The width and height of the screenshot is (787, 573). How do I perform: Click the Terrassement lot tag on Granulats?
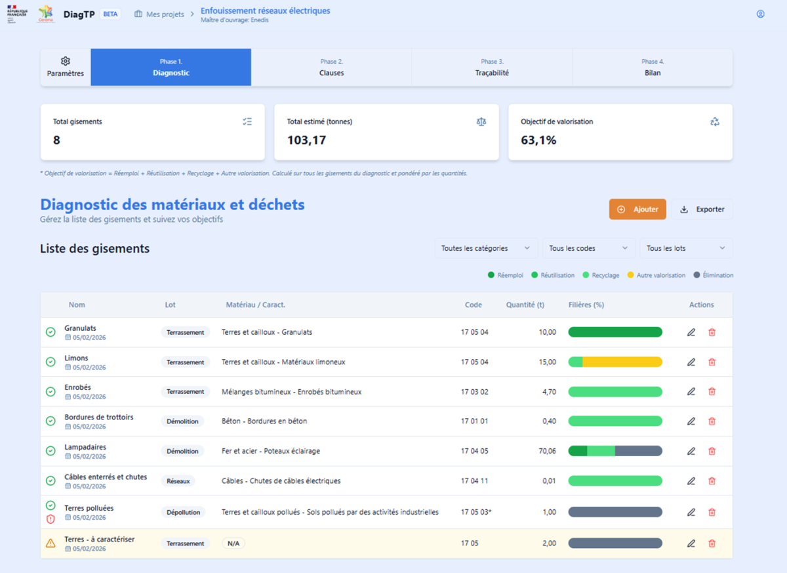coord(185,333)
